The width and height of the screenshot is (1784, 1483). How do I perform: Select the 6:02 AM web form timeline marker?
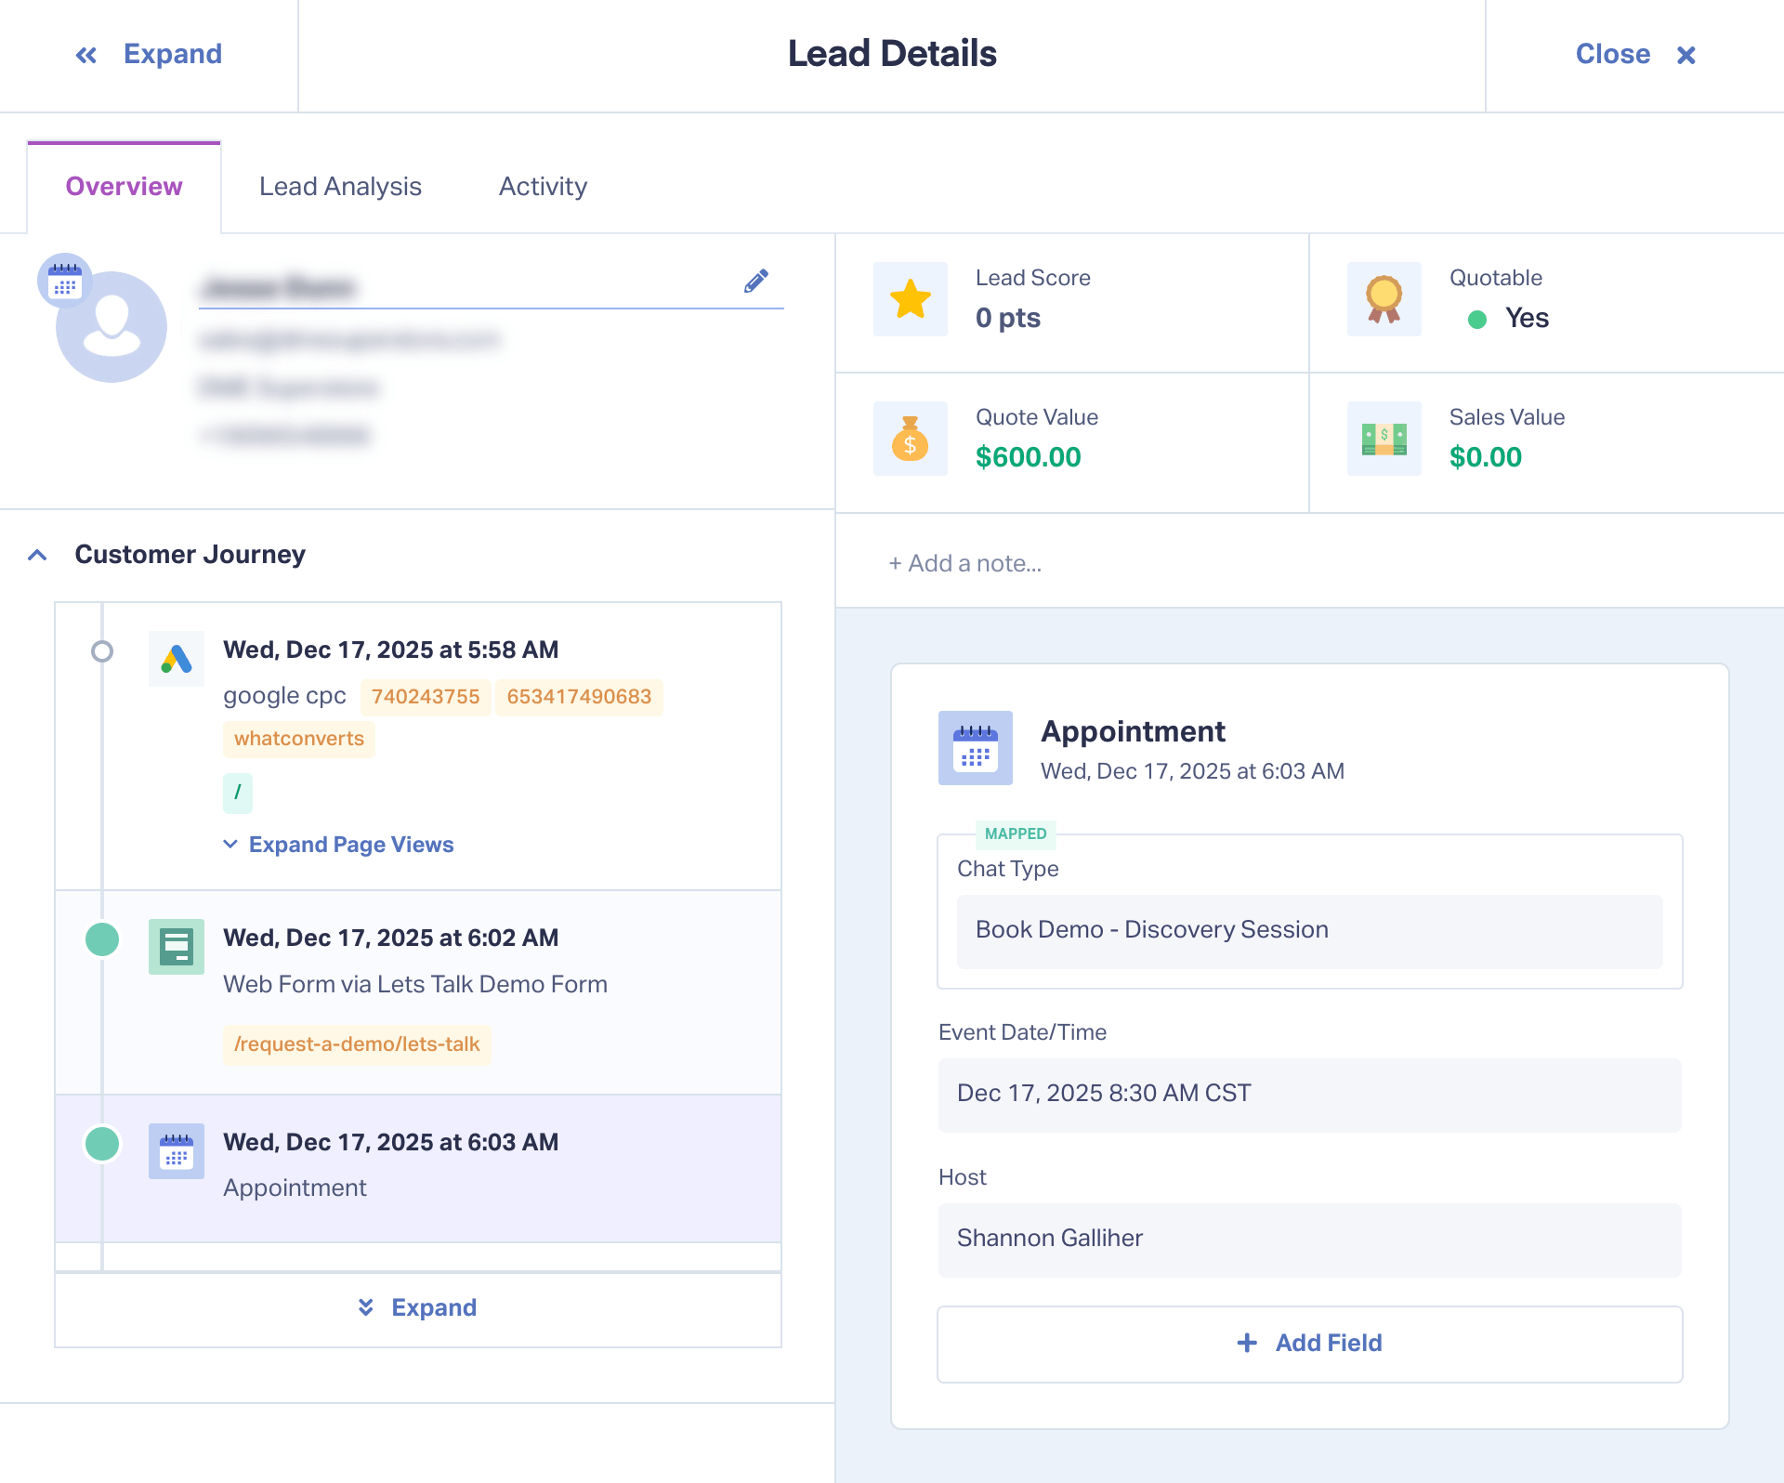(x=102, y=939)
